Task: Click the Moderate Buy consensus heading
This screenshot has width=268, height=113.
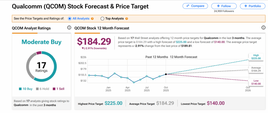Action: (41, 42)
